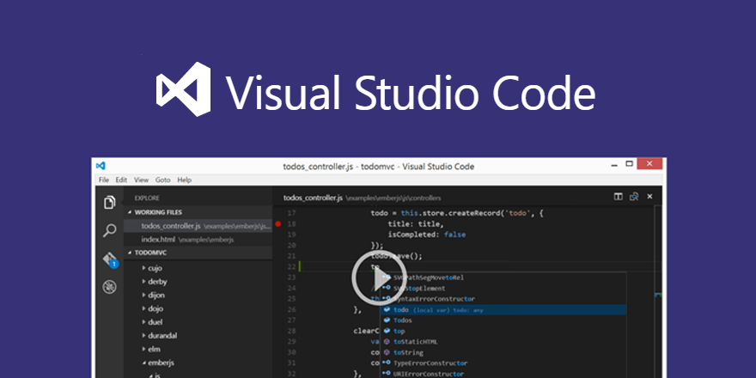Choose SyntaxErrorConstructor suggestion
This screenshot has width=756, height=378.
coord(503,299)
